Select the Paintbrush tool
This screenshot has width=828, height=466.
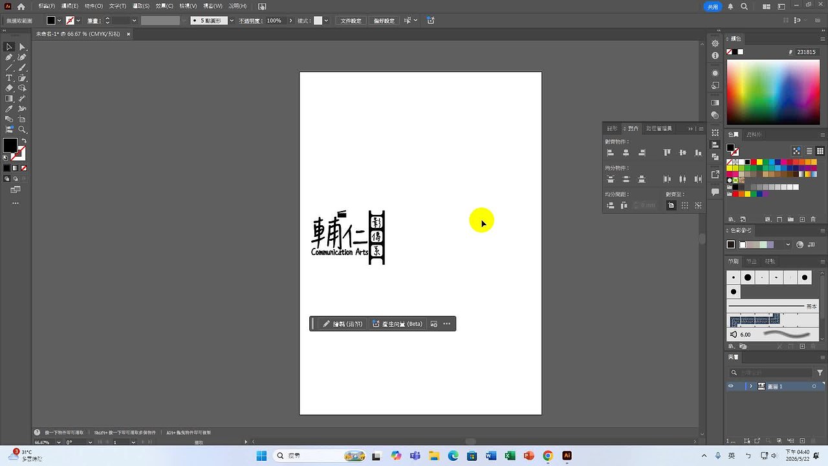tap(22, 67)
